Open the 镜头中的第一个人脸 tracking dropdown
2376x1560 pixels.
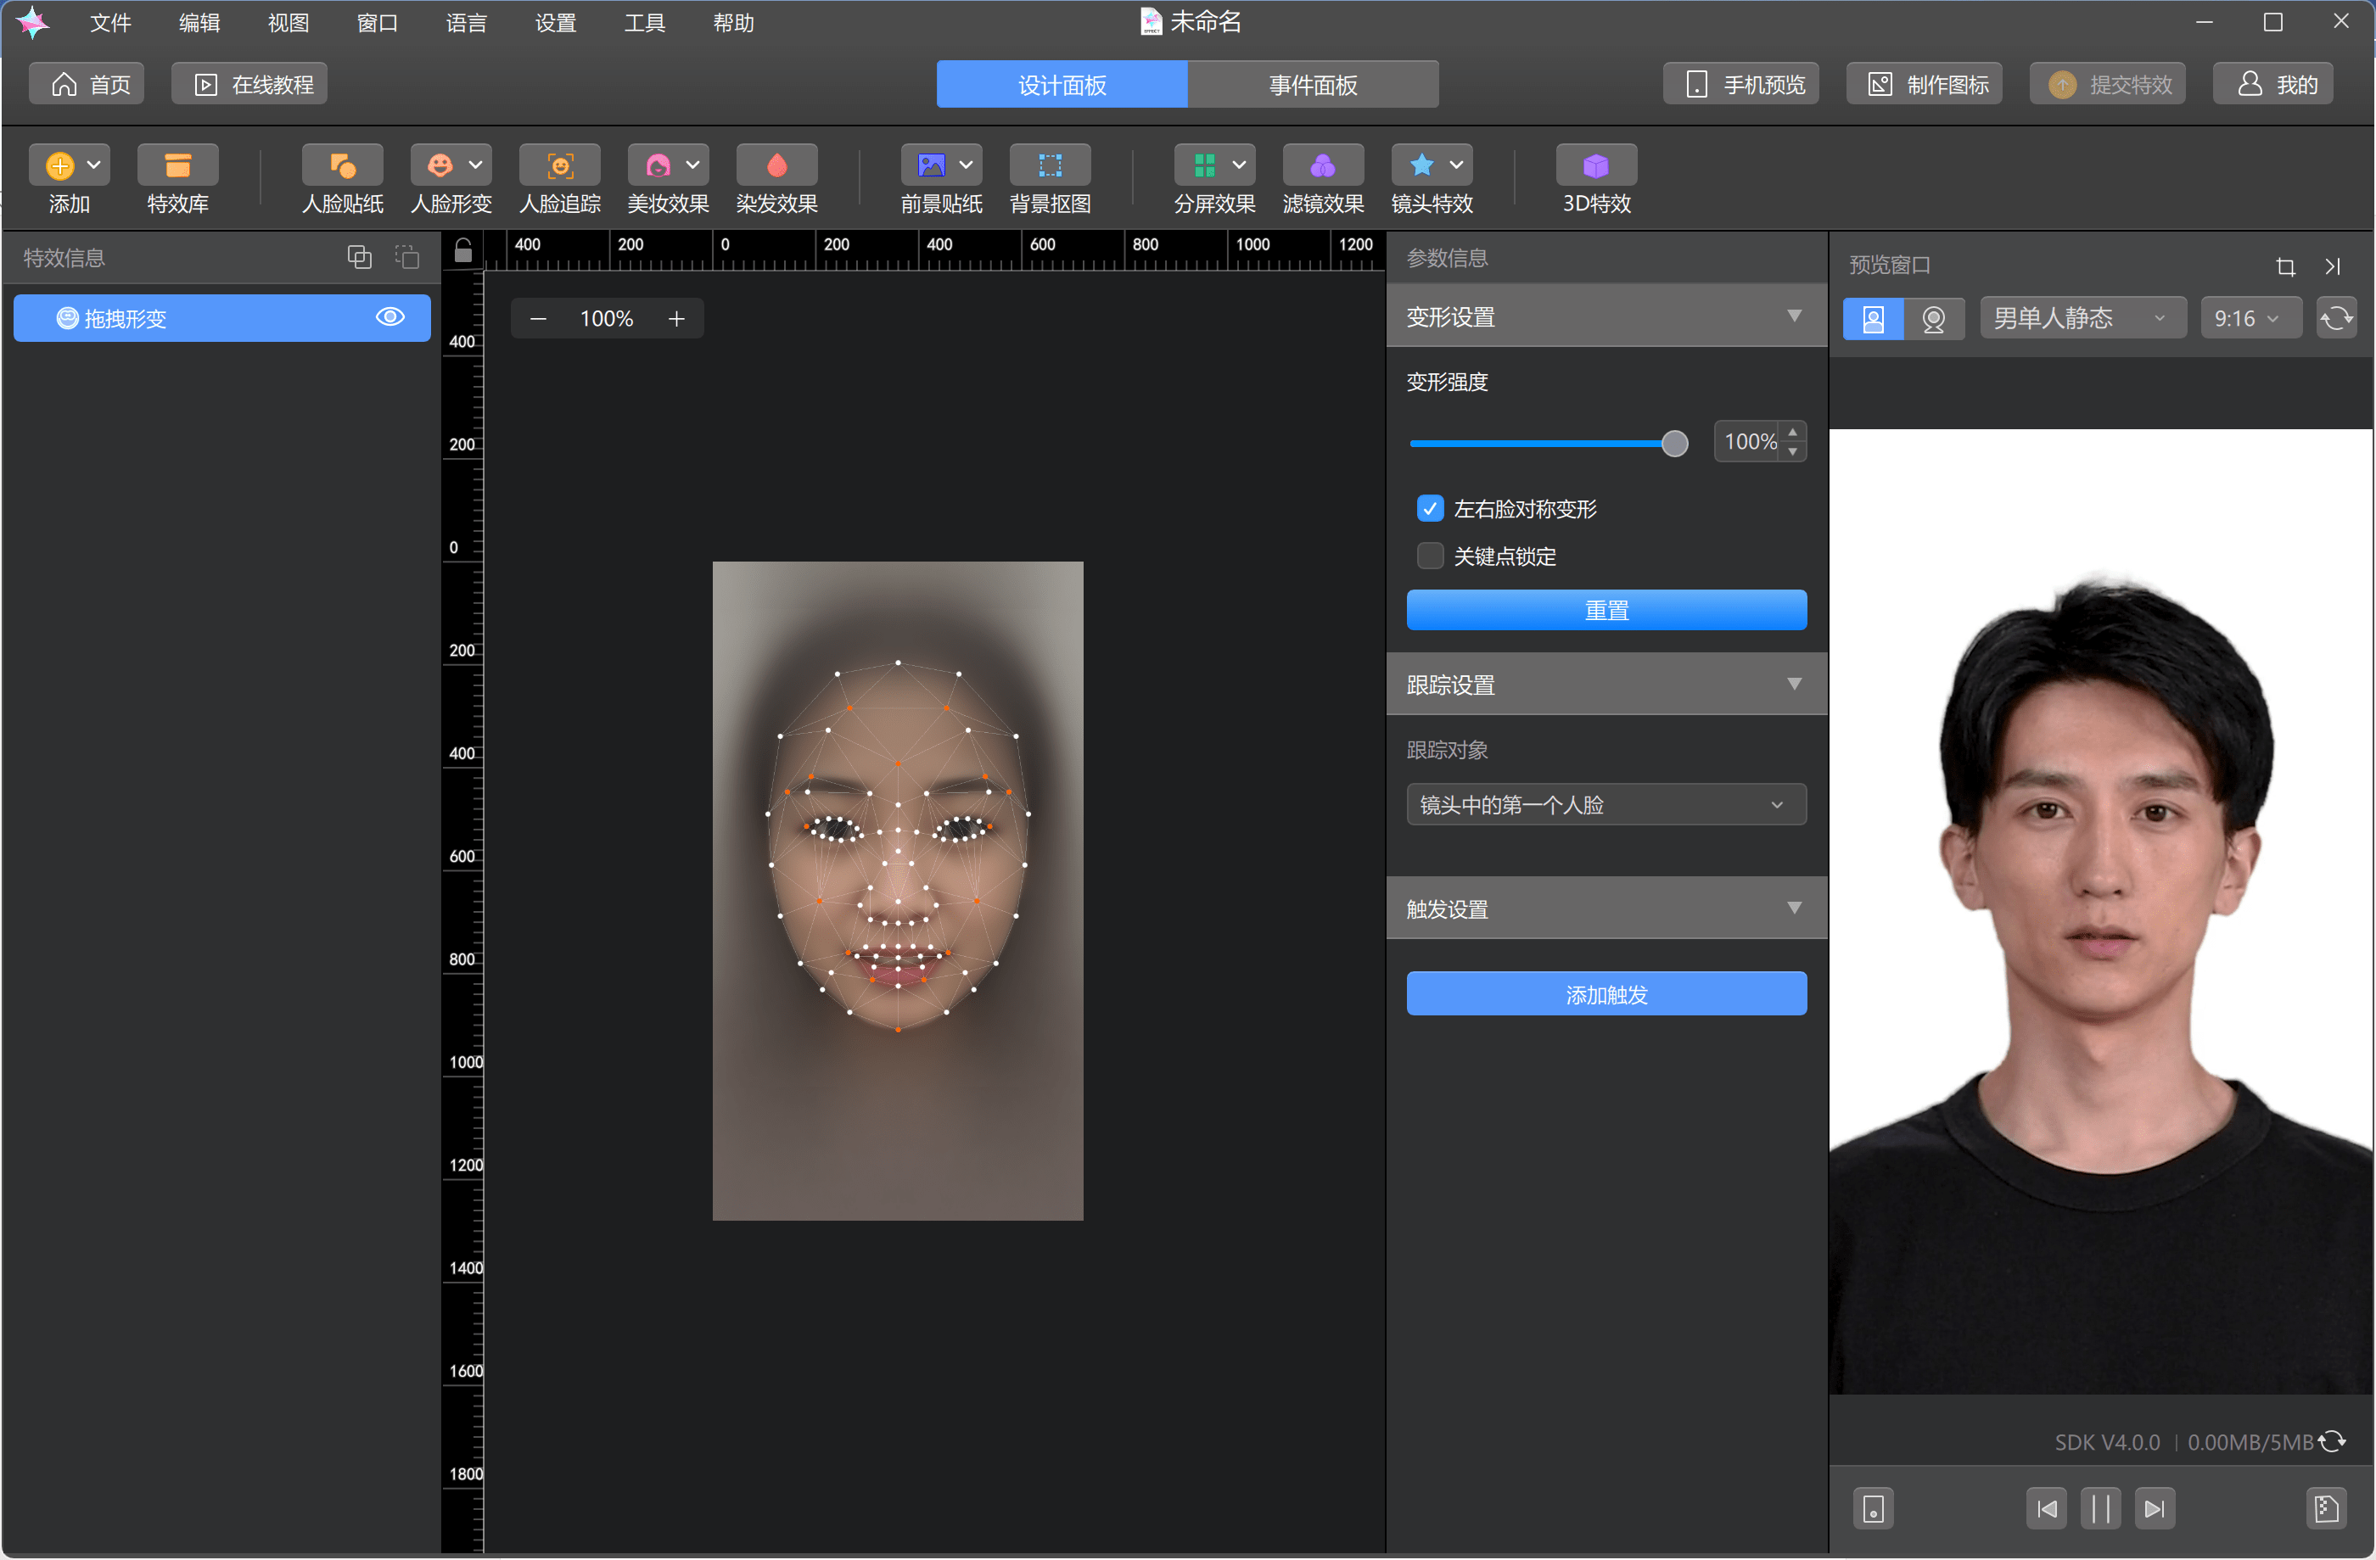(1605, 804)
